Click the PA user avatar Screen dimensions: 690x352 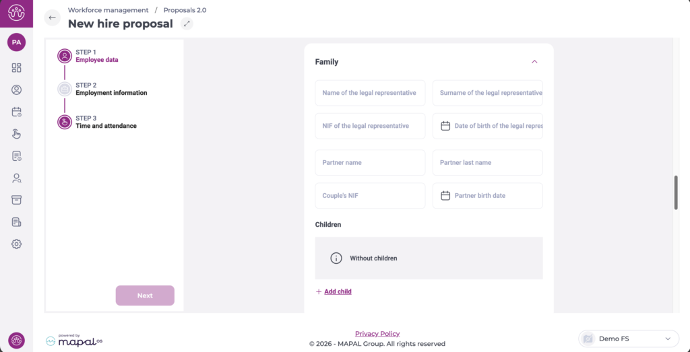tap(16, 42)
